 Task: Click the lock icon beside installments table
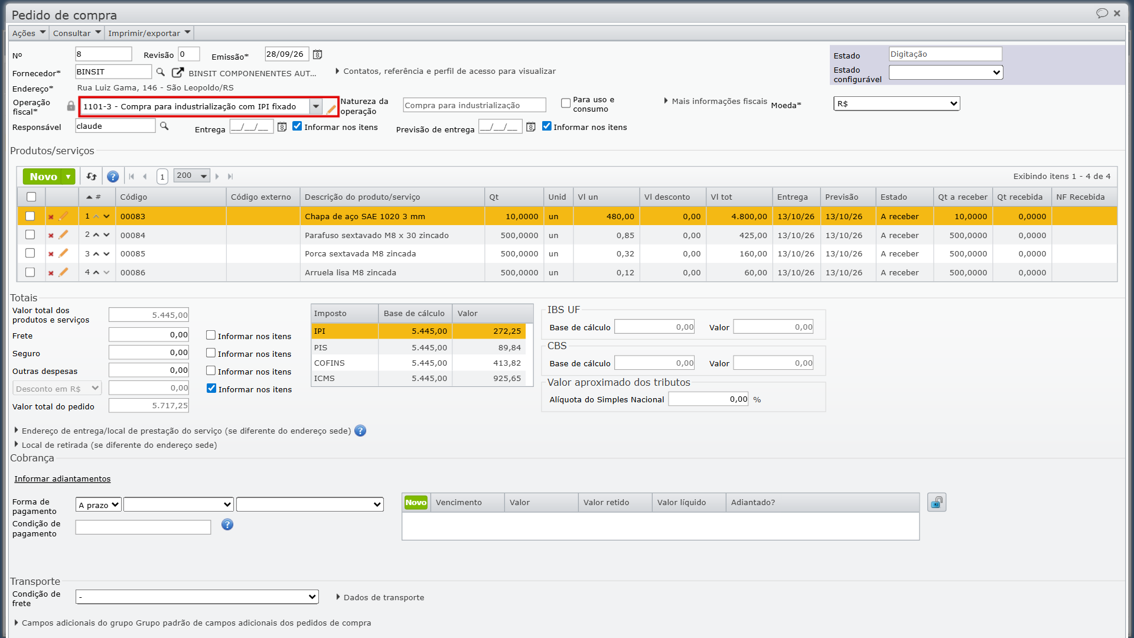[937, 503]
